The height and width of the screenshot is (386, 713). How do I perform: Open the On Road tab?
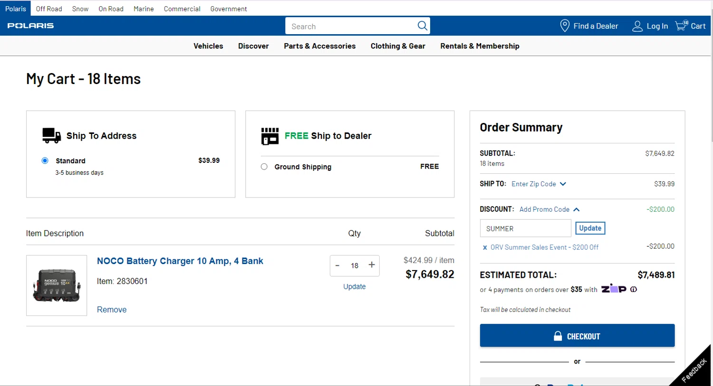pyautogui.click(x=111, y=9)
